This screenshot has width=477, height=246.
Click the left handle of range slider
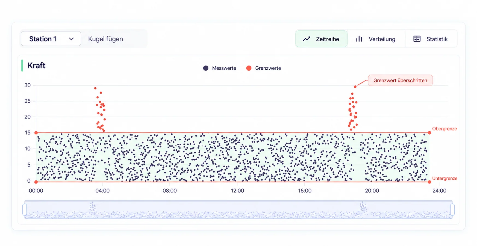25,210
